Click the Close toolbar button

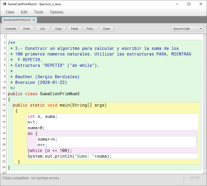pyautogui.click(x=106, y=29)
